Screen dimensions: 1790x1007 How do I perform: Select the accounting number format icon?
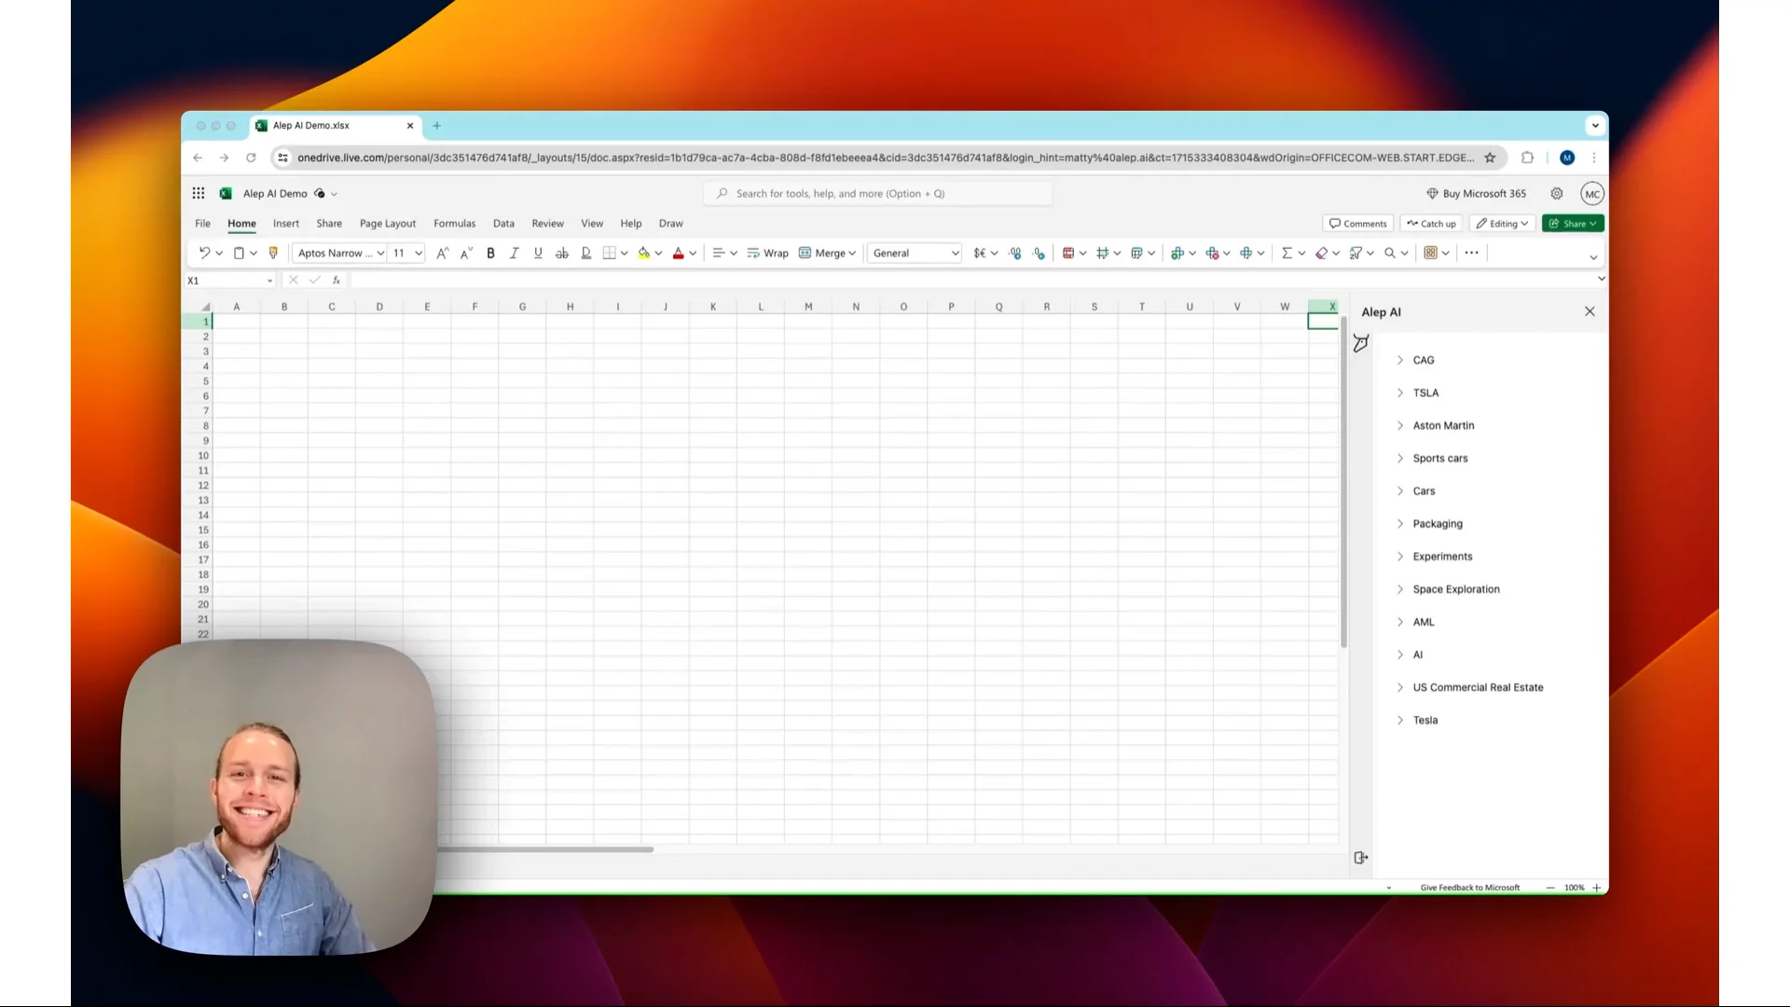point(979,253)
